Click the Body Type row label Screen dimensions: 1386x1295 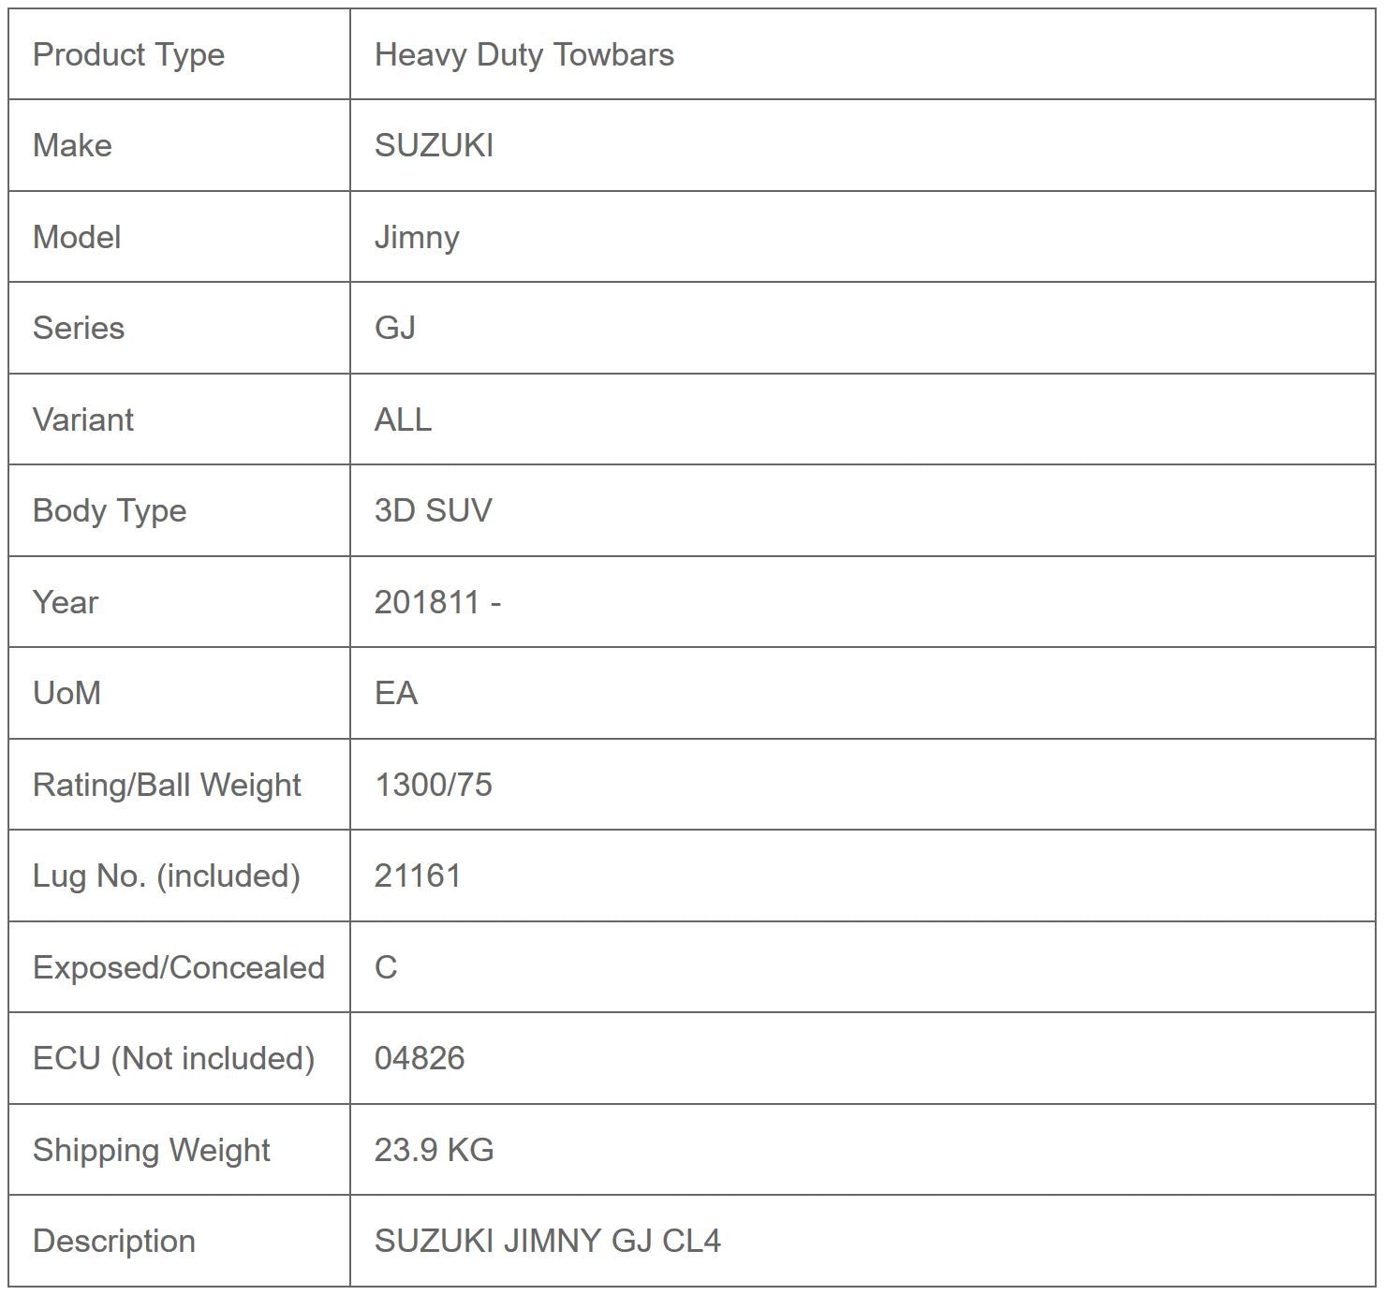tap(109, 510)
